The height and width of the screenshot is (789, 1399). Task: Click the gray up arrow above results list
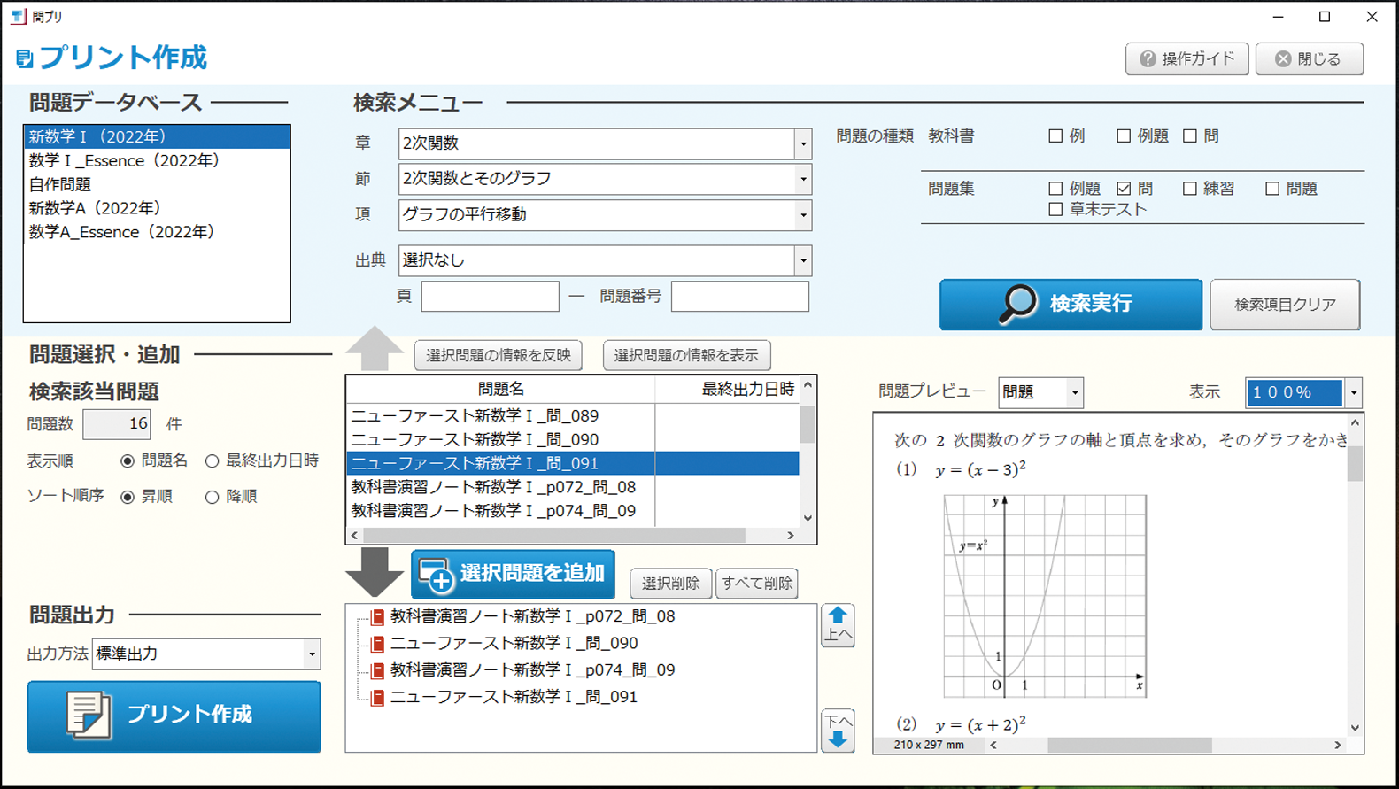[375, 349]
